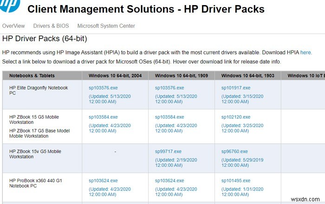Open the sp101495.exe download link

(236, 181)
